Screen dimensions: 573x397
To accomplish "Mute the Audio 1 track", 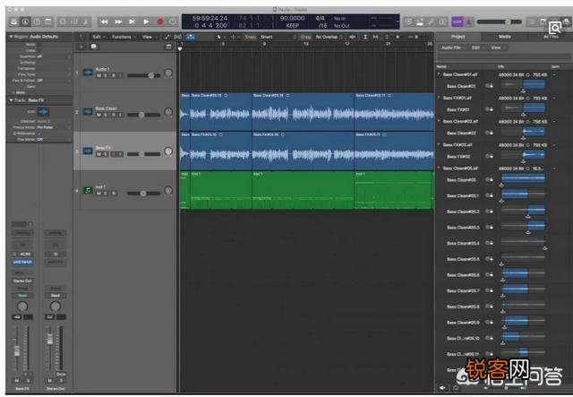I will (98, 76).
